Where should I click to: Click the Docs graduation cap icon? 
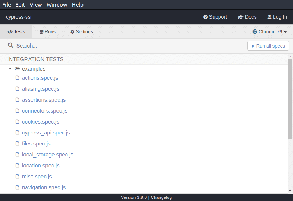[241, 17]
